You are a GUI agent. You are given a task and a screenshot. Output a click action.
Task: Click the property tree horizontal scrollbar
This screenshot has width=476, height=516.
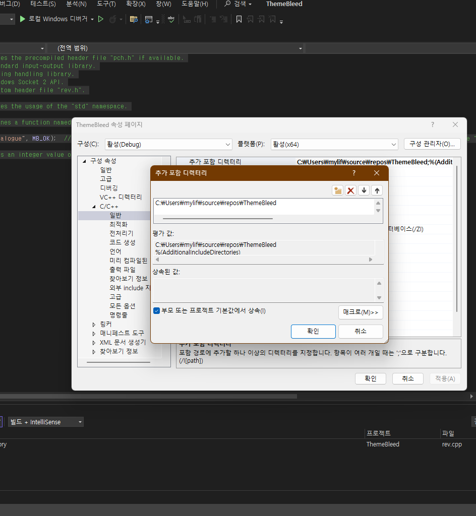pyautogui.click(x=118, y=362)
